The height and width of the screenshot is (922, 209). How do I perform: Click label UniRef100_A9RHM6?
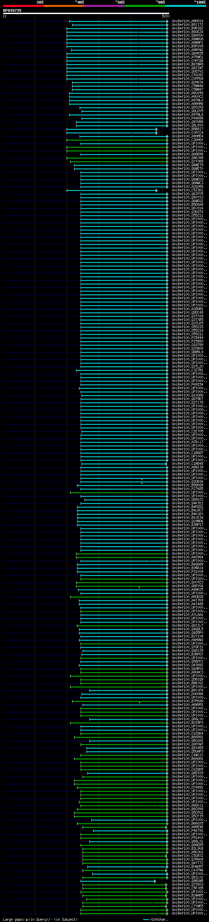187,104
